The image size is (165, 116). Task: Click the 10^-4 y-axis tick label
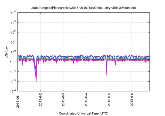(x=13, y=91)
